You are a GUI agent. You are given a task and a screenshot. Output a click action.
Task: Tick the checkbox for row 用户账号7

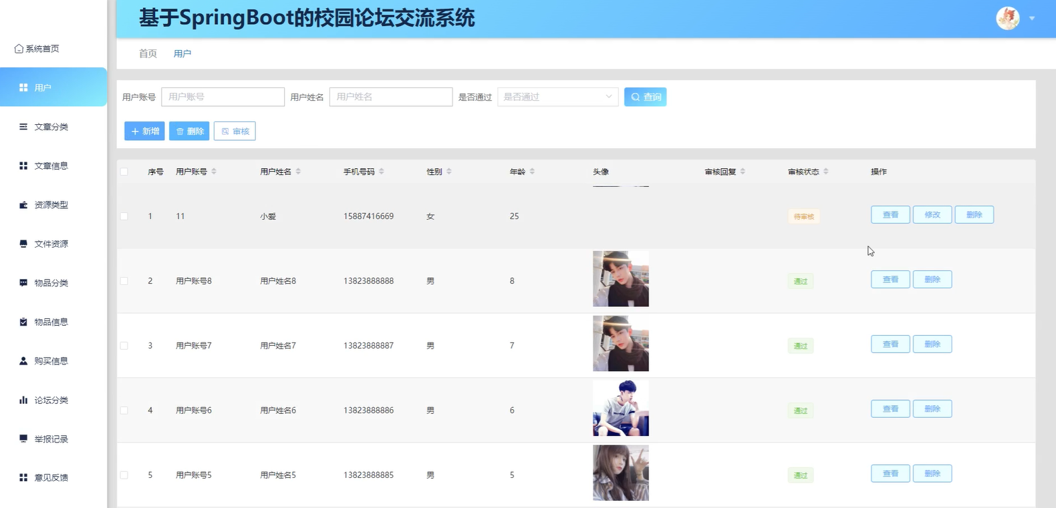coord(124,346)
